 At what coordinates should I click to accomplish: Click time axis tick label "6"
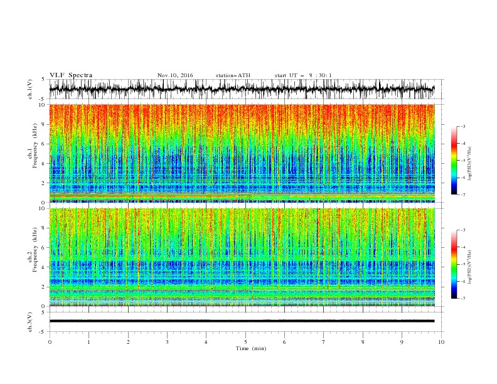[284, 342]
